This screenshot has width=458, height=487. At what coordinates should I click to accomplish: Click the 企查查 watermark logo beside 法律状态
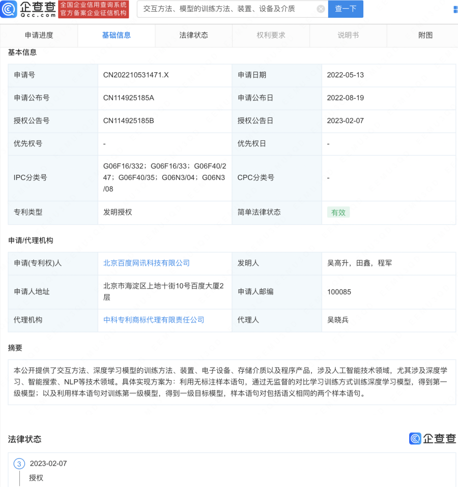[432, 439]
